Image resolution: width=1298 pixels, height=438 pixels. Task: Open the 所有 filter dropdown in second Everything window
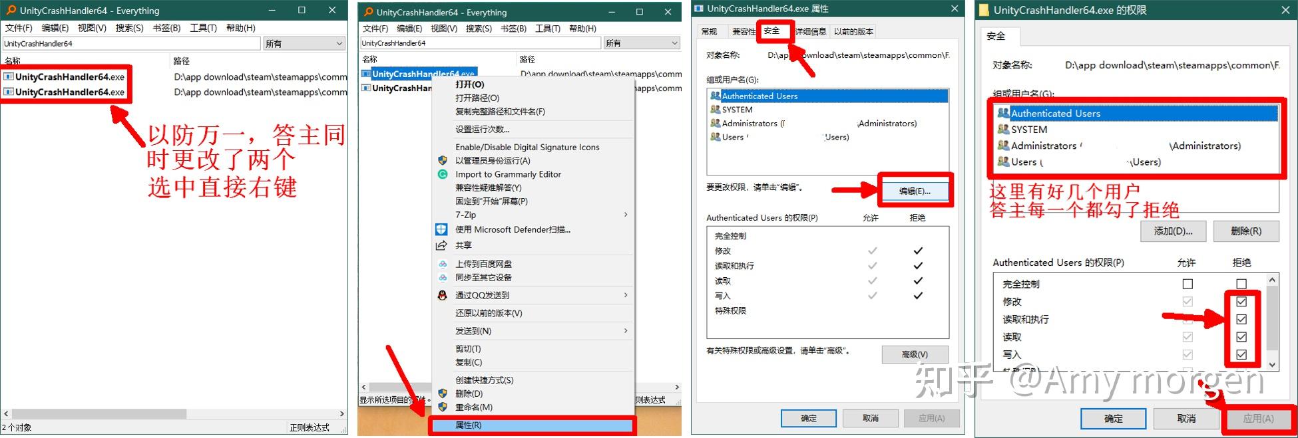click(x=642, y=43)
